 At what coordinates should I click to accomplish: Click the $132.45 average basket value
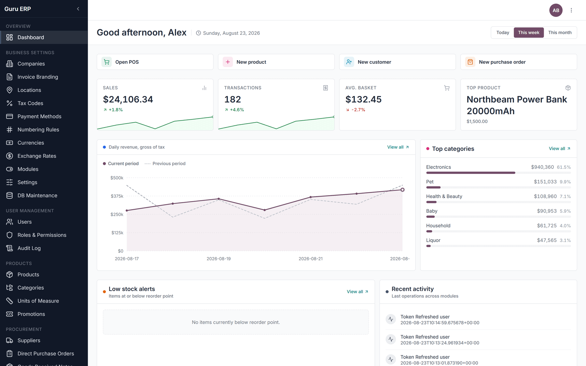[363, 99]
